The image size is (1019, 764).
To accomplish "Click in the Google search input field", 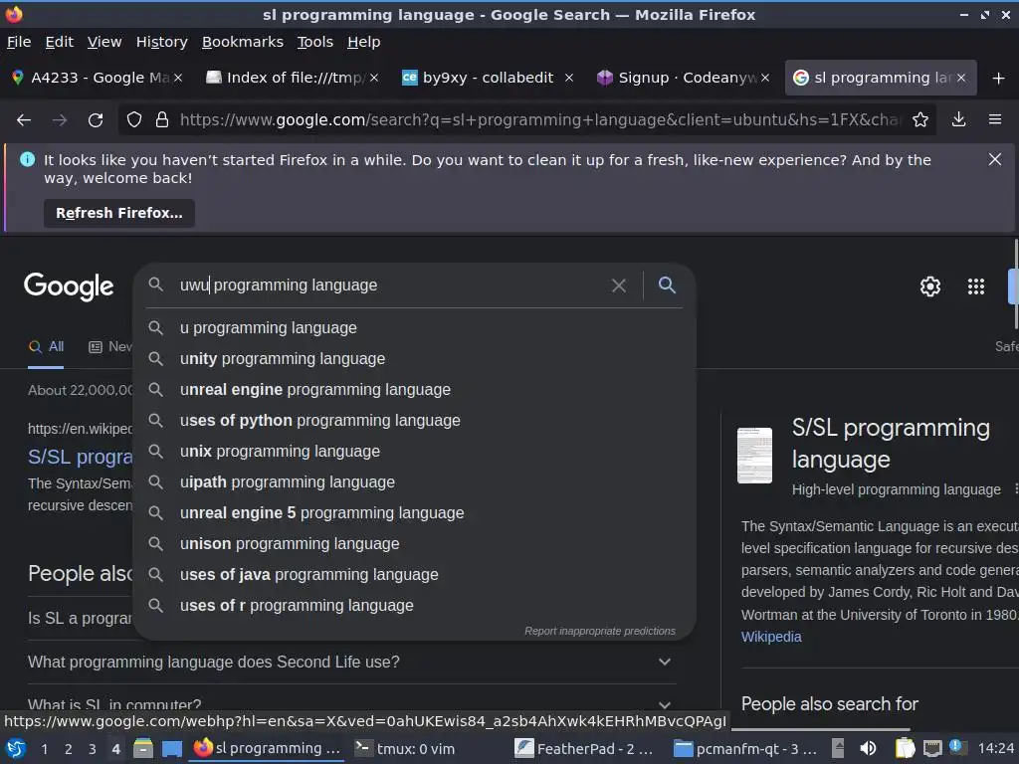I will point(390,286).
